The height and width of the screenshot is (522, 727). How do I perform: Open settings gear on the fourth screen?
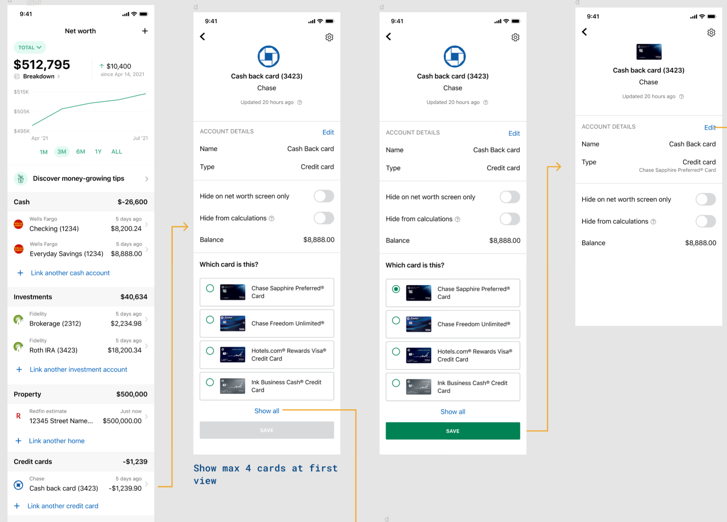[711, 33]
